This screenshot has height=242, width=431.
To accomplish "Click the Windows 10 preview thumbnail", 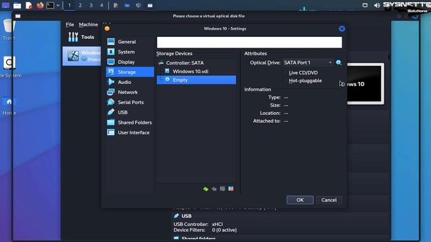I will pyautogui.click(x=366, y=83).
